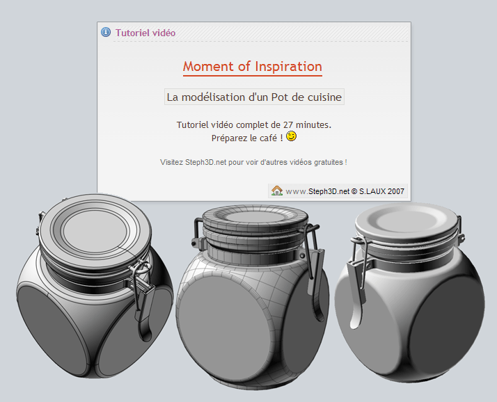
Task: Click the house icon next to www.Steph3D.net
Action: 277,191
